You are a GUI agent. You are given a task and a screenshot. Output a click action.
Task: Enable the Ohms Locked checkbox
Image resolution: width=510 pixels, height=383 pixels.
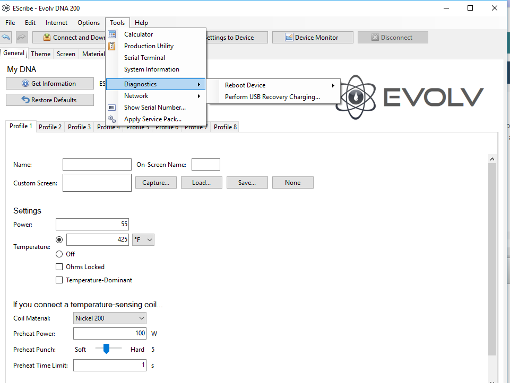click(59, 267)
